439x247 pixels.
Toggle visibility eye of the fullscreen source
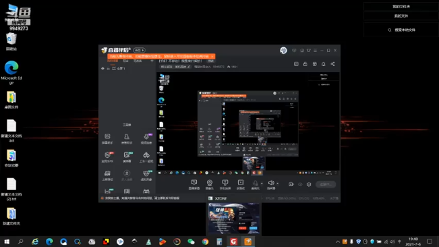tap(103, 69)
